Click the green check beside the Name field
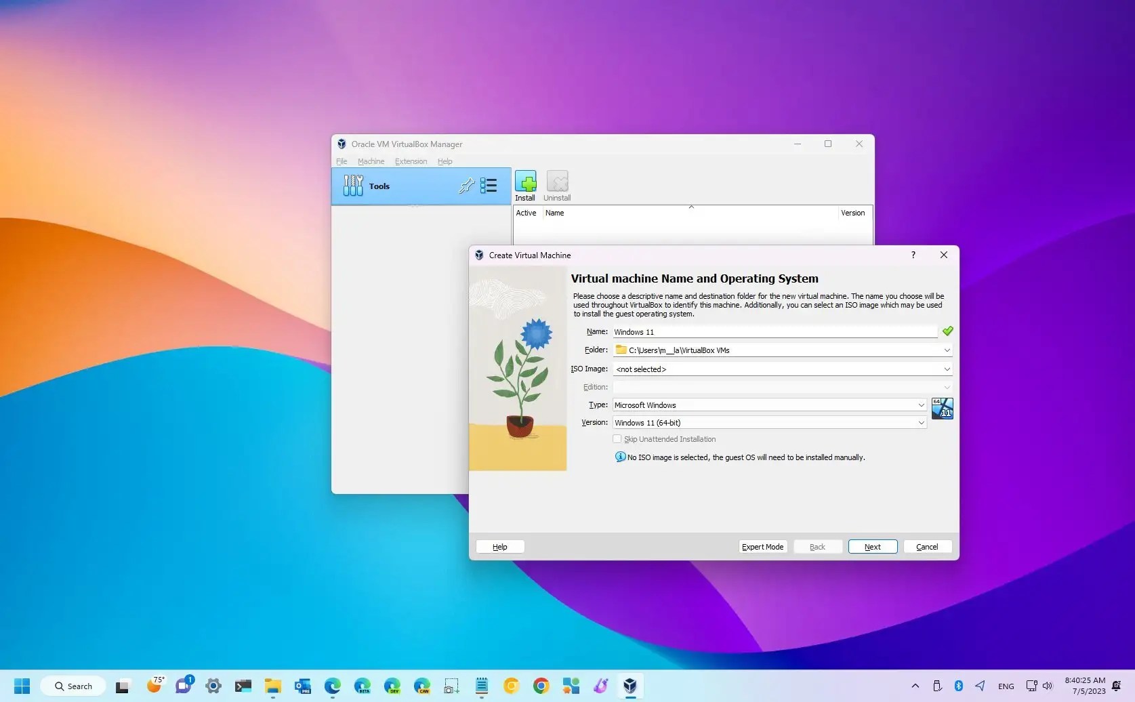1135x702 pixels. (x=947, y=331)
